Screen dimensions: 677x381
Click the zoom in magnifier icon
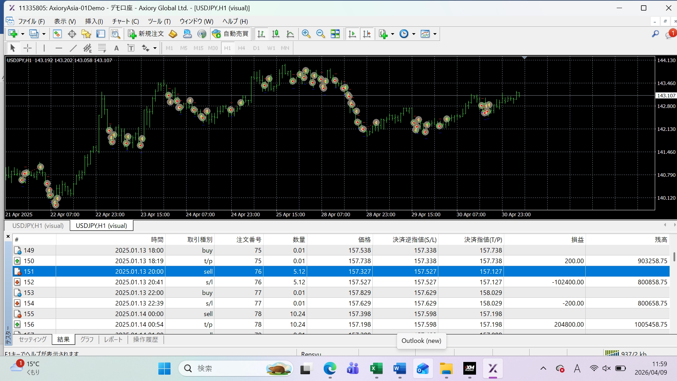(306, 34)
